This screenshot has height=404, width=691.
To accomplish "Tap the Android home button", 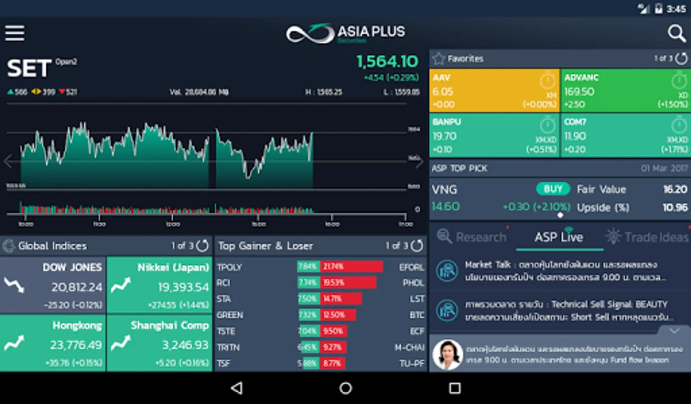I will (345, 388).
